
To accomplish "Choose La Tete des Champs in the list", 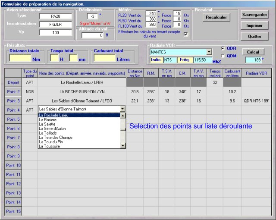I will (79, 137).
